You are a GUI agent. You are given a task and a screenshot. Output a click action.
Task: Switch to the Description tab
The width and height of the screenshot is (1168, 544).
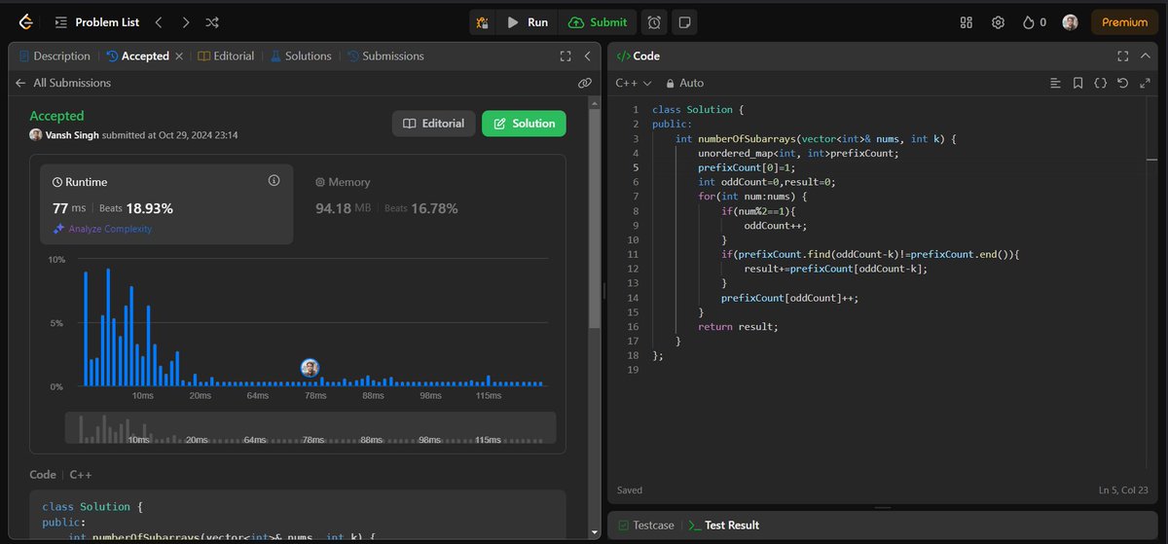point(55,56)
